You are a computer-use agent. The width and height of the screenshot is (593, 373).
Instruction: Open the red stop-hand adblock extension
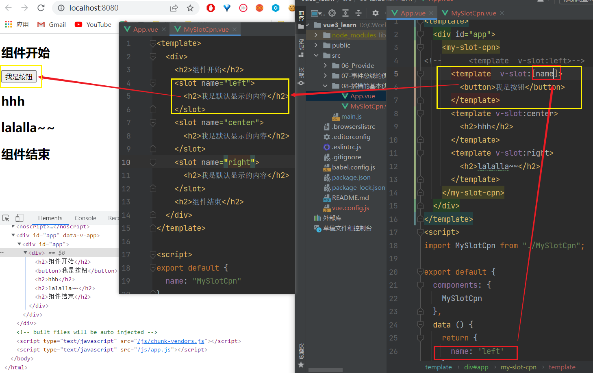211,8
